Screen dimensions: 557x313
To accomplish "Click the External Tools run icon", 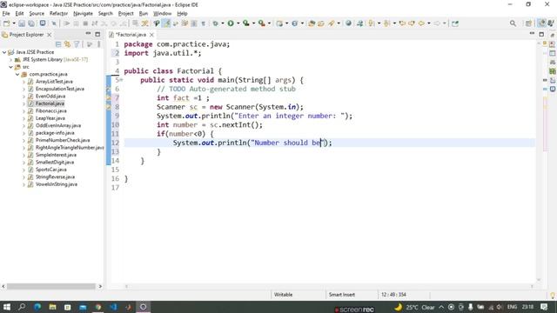I will (261, 23).
